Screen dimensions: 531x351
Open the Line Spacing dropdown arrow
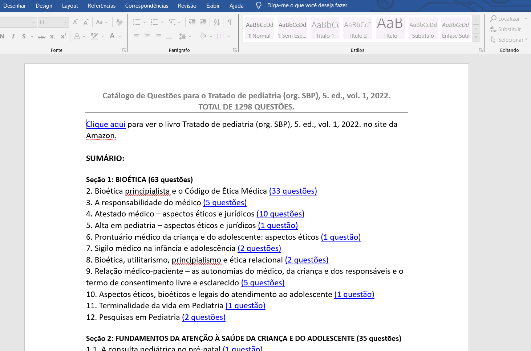pyautogui.click(x=190, y=36)
